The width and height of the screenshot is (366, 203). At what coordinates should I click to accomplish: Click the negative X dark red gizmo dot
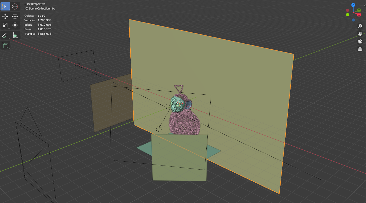coord(348,10)
